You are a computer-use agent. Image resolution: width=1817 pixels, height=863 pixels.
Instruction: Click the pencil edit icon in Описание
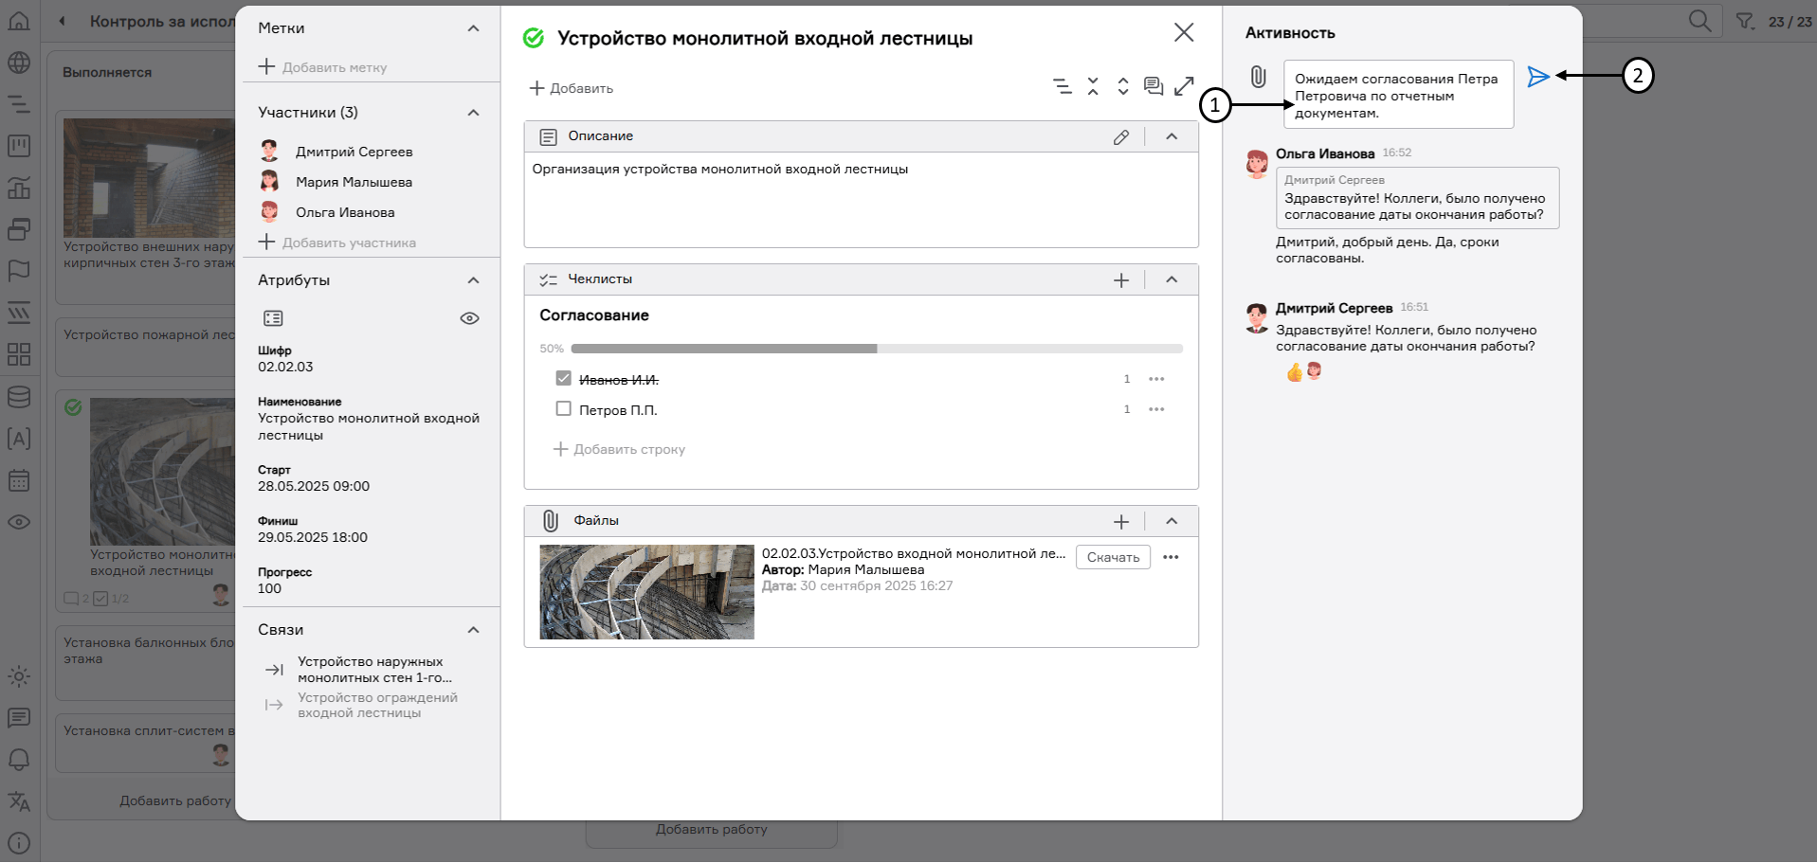click(x=1121, y=137)
